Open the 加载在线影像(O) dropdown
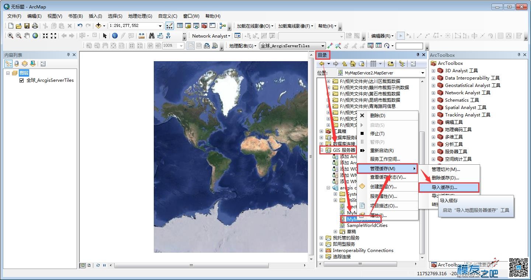The image size is (531, 280). pos(256,26)
